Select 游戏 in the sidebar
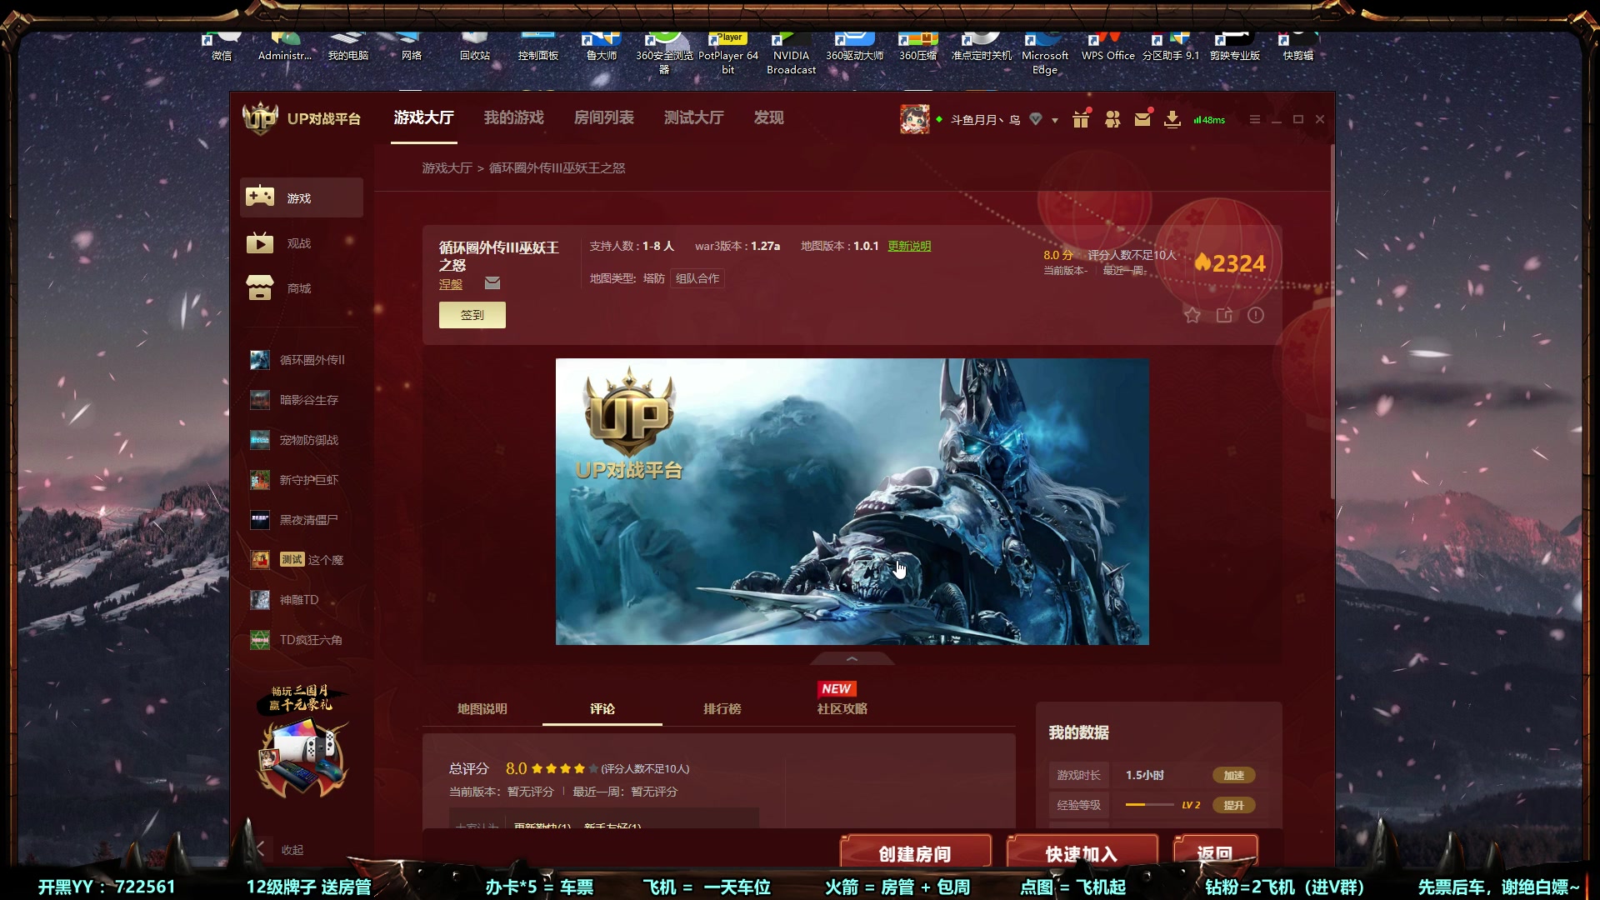This screenshot has height=900, width=1600. point(302,197)
